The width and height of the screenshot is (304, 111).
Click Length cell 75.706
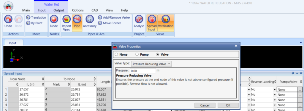click(104, 105)
